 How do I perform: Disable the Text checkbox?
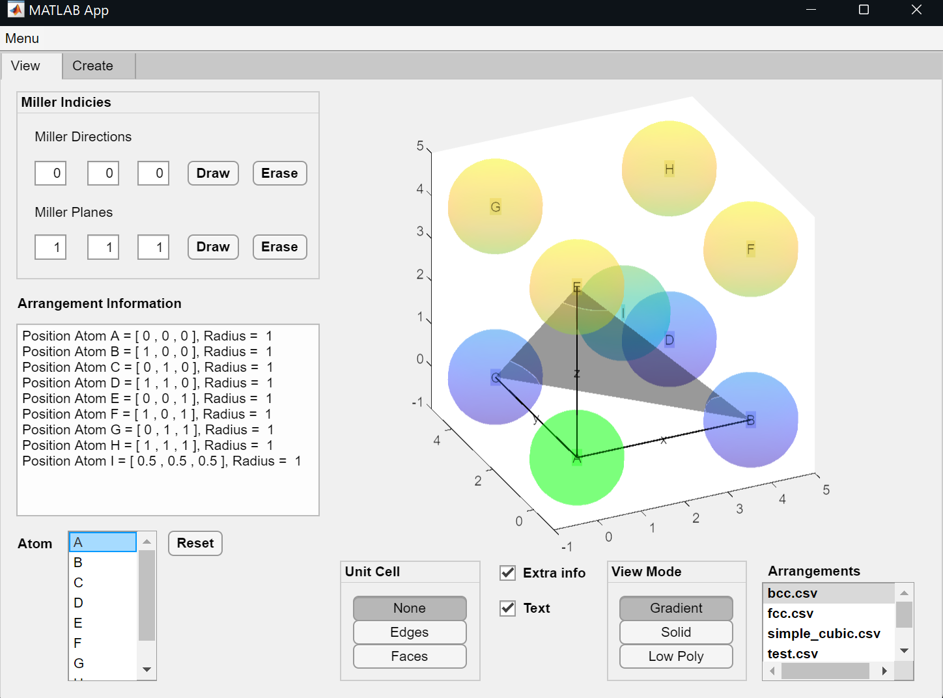pos(507,608)
